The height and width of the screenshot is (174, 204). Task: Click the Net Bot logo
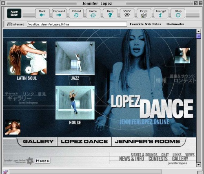14,13
